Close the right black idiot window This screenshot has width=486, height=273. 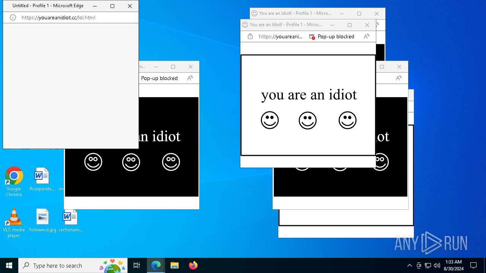click(399, 67)
